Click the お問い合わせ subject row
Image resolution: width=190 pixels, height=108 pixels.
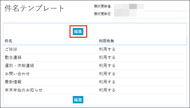pyautogui.click(x=95, y=74)
